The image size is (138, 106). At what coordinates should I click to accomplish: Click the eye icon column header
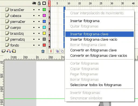coord(34,3)
